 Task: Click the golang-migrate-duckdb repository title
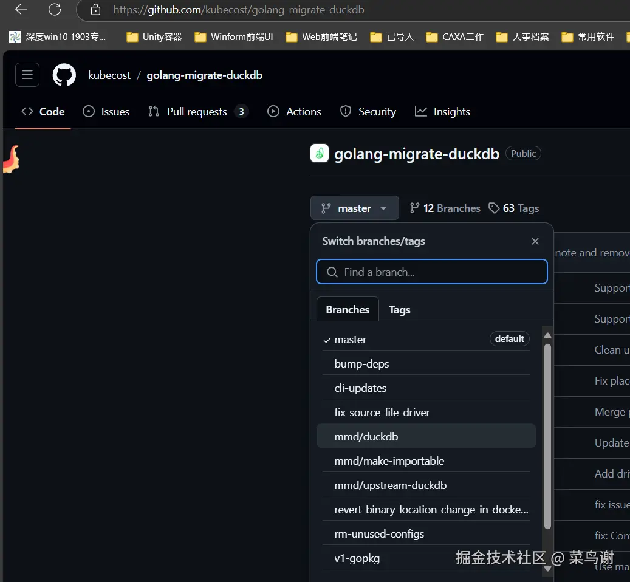[x=417, y=154]
